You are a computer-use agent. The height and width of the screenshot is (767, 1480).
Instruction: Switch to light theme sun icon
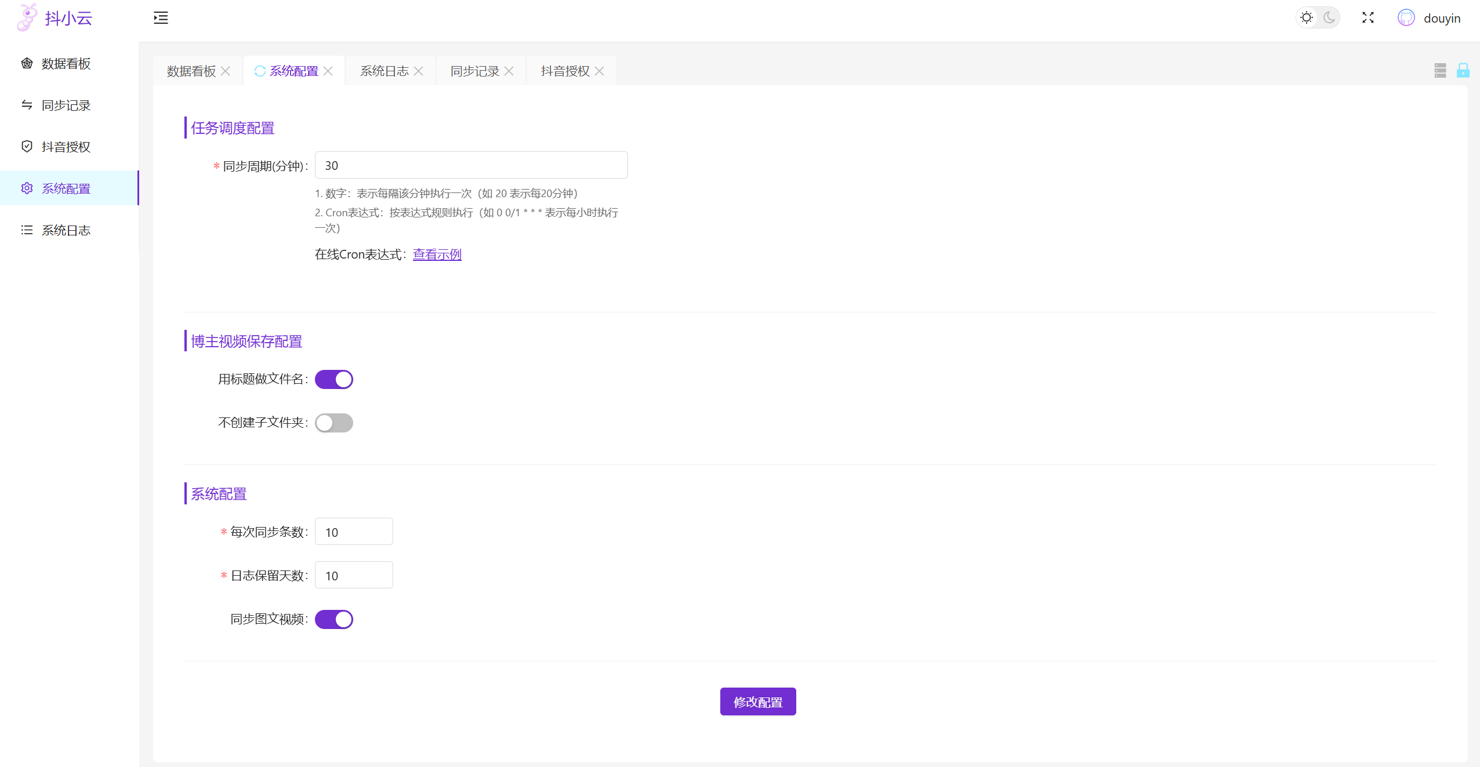click(1307, 17)
